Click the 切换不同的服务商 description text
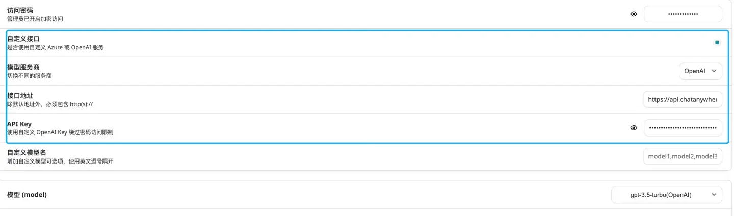This screenshot has width=734, height=216. [30, 76]
